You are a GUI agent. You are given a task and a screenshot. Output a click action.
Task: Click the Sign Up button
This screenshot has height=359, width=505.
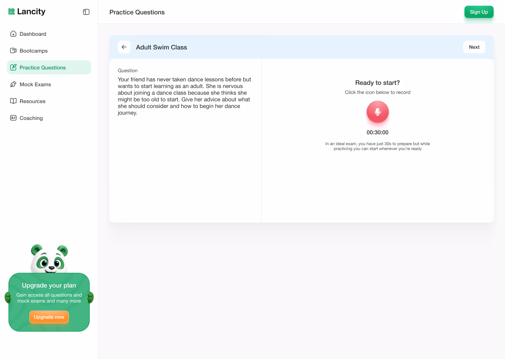coord(479,12)
